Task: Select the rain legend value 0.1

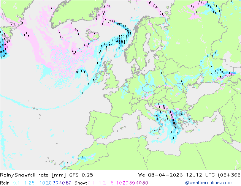Action: point(16,183)
